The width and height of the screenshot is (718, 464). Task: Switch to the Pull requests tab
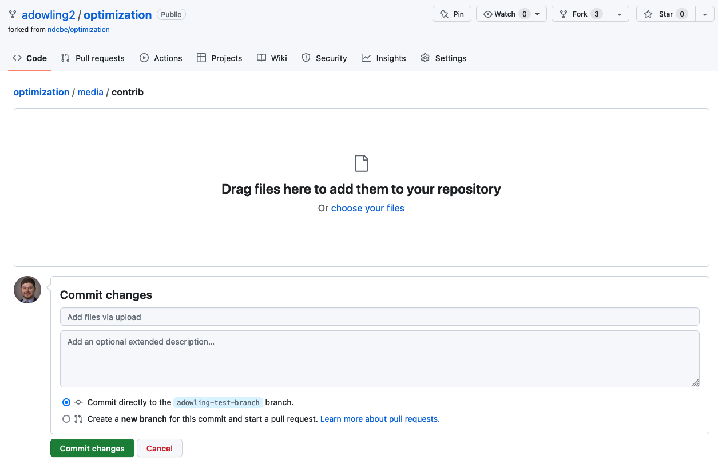(x=93, y=58)
